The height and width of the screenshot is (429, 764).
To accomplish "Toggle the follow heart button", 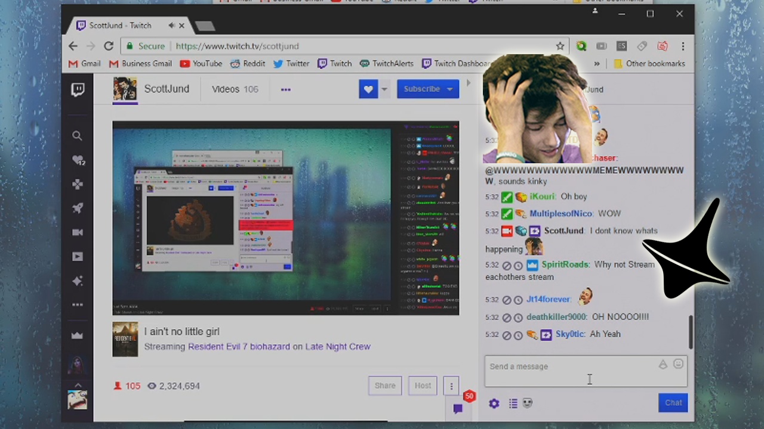I will point(368,89).
